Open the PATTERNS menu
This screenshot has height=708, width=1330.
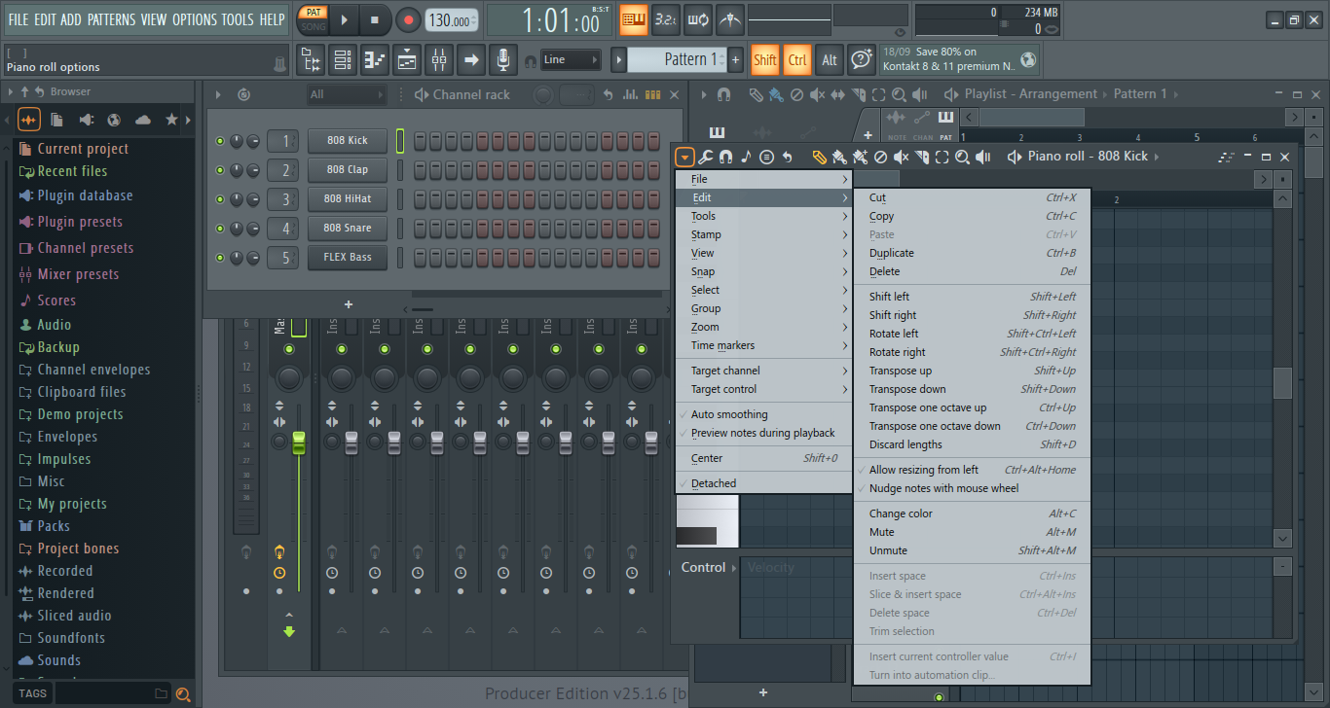[112, 19]
